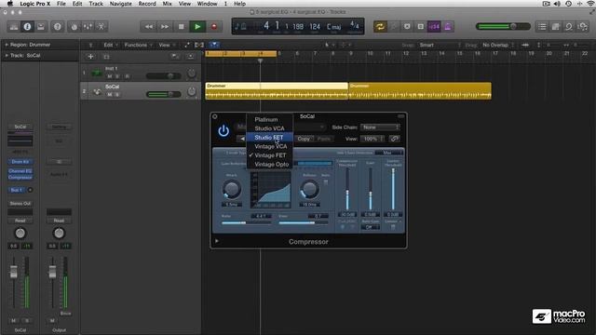
Task: Open the Library button in the control bar
Action: 14,27
